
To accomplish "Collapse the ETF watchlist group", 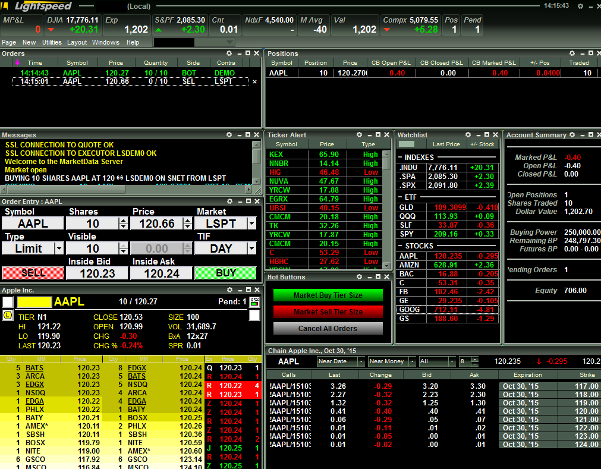I will click(x=400, y=197).
